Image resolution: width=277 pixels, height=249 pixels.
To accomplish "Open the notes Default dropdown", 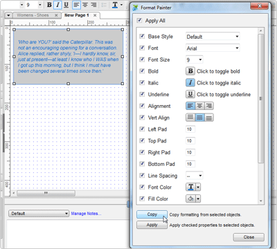I will click(39, 213).
